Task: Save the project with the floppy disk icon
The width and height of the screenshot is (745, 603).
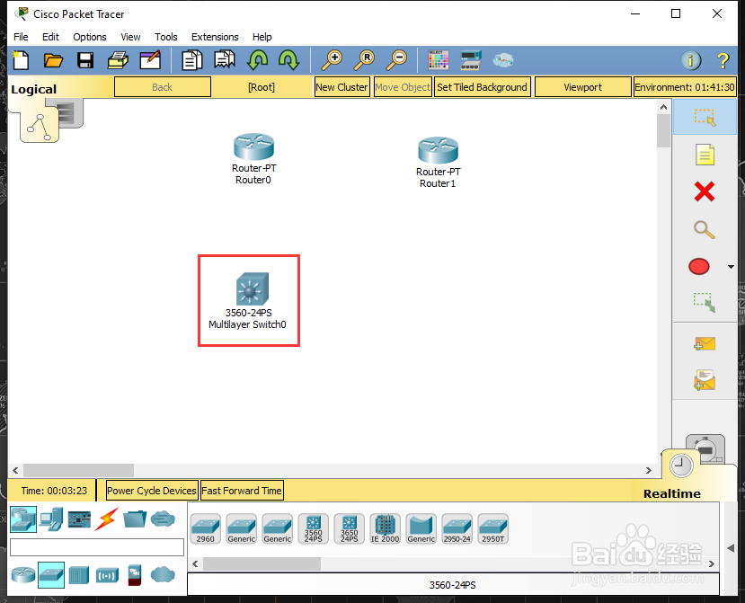Action: [x=85, y=60]
